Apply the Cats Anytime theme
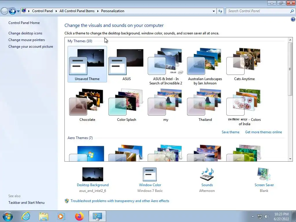The image size is (296, 222). point(244,64)
